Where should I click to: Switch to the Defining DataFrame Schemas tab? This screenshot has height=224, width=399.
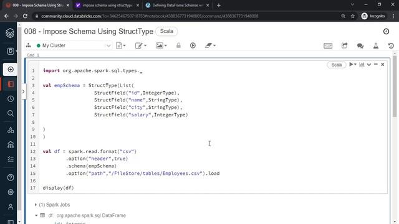pyautogui.click(x=177, y=5)
